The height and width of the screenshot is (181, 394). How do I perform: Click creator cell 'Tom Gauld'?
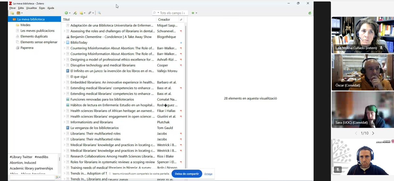(x=165, y=128)
